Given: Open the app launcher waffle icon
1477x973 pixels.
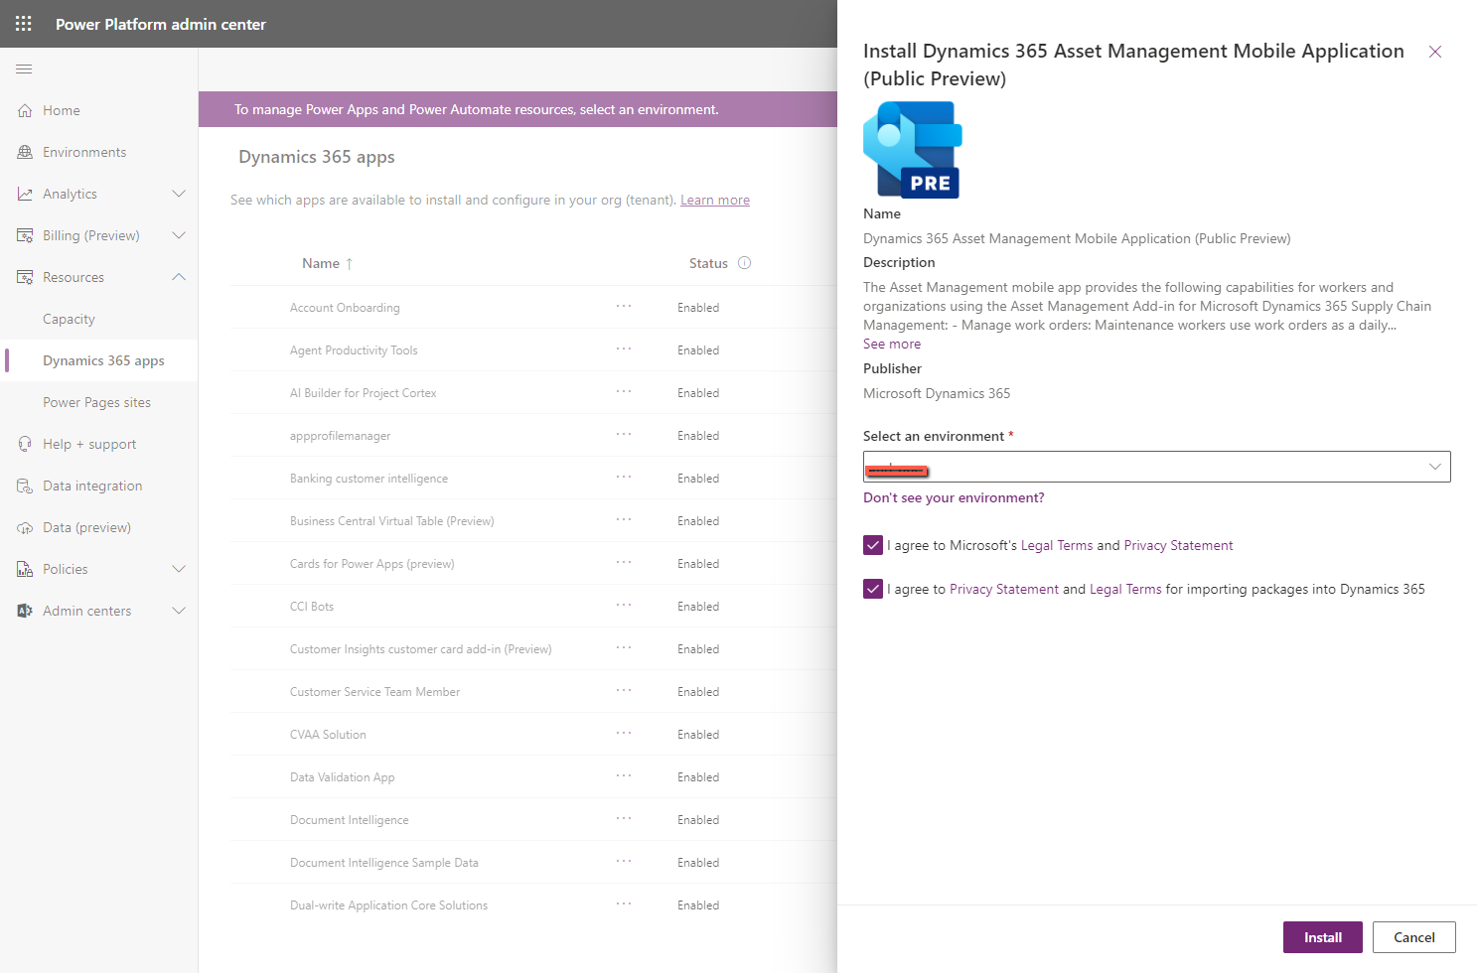Looking at the screenshot, I should [x=24, y=24].
